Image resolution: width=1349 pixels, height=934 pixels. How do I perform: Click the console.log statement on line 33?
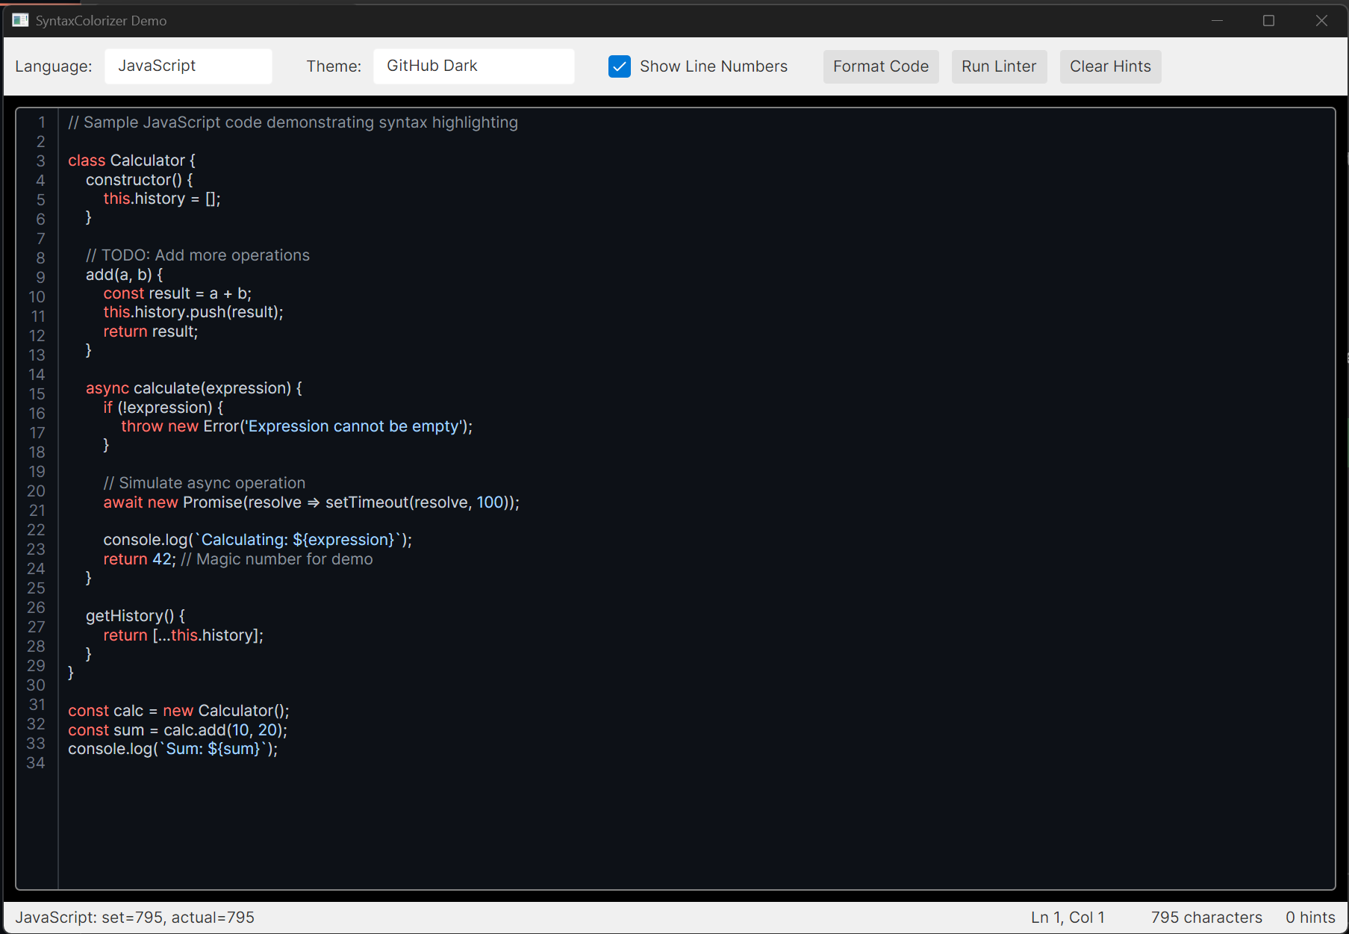[x=172, y=748]
